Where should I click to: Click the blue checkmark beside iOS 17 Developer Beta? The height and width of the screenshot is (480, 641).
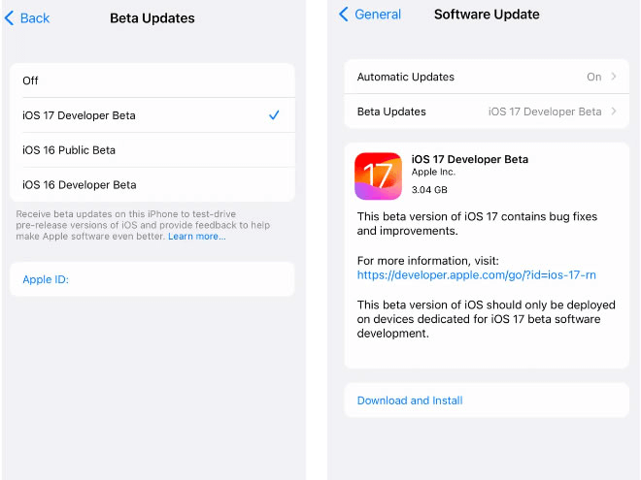(274, 115)
